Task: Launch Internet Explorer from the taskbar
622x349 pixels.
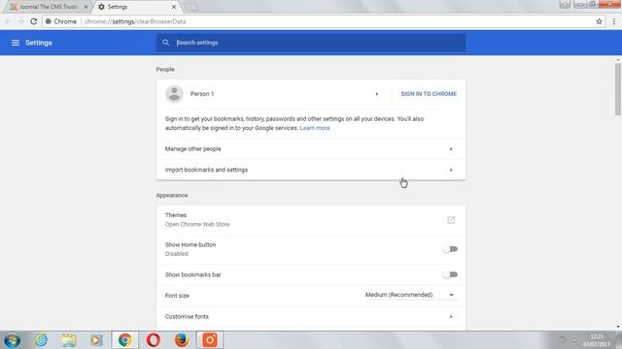Action: click(x=41, y=340)
